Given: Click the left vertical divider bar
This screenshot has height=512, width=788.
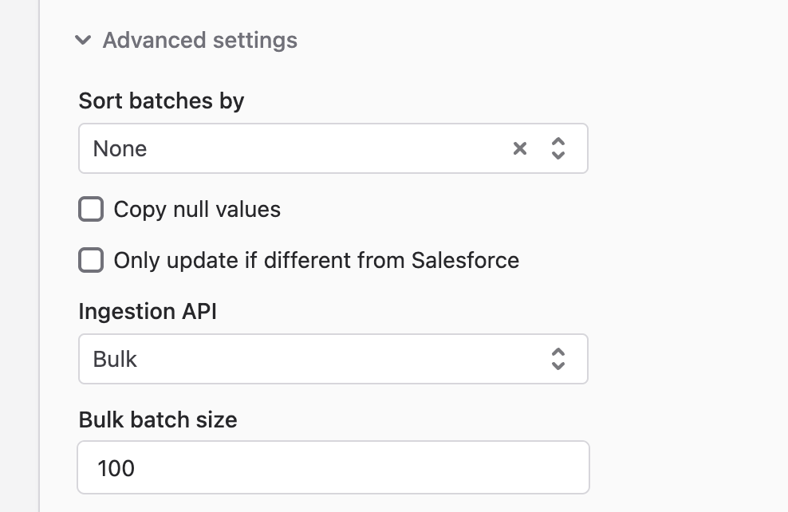Looking at the screenshot, I should (x=39, y=256).
